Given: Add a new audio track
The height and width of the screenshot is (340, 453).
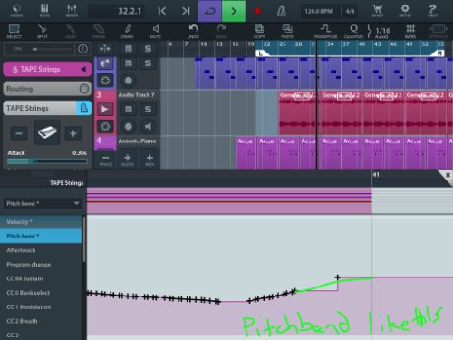Looking at the screenshot, I should [128, 160].
